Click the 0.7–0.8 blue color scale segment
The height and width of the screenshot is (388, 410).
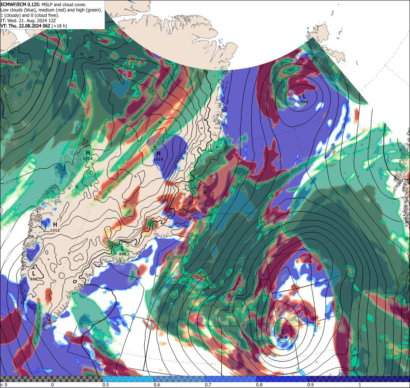(230, 379)
